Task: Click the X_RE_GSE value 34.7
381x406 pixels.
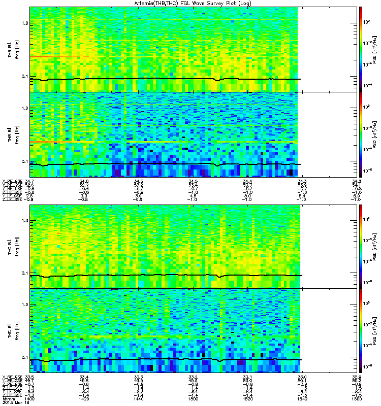Action: coord(29,181)
